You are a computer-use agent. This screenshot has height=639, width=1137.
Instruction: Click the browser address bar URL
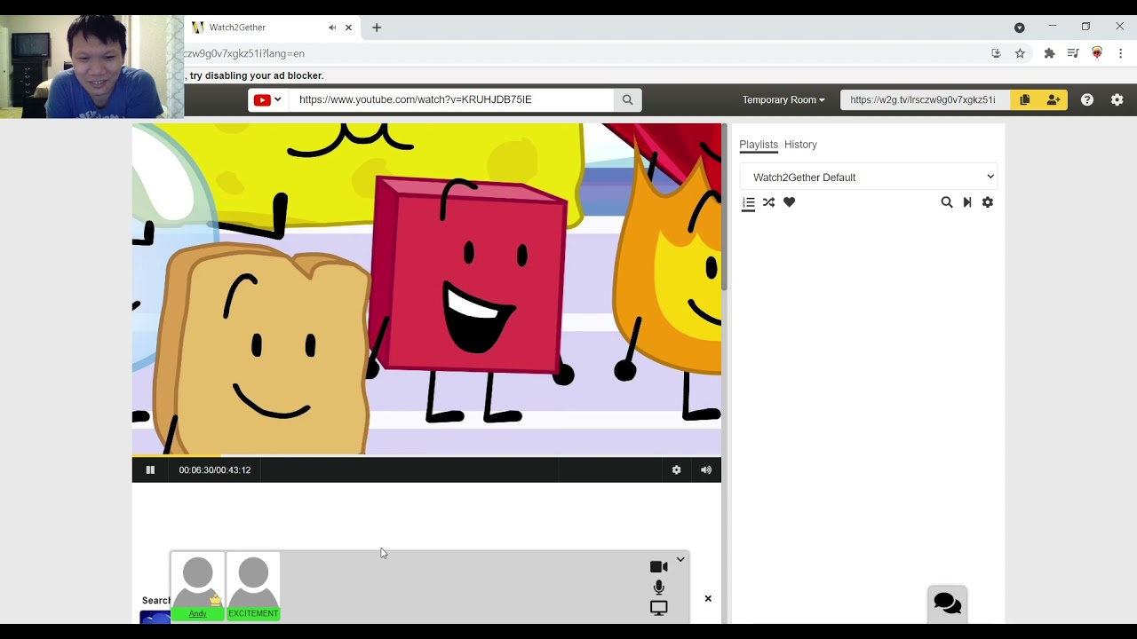pos(244,53)
